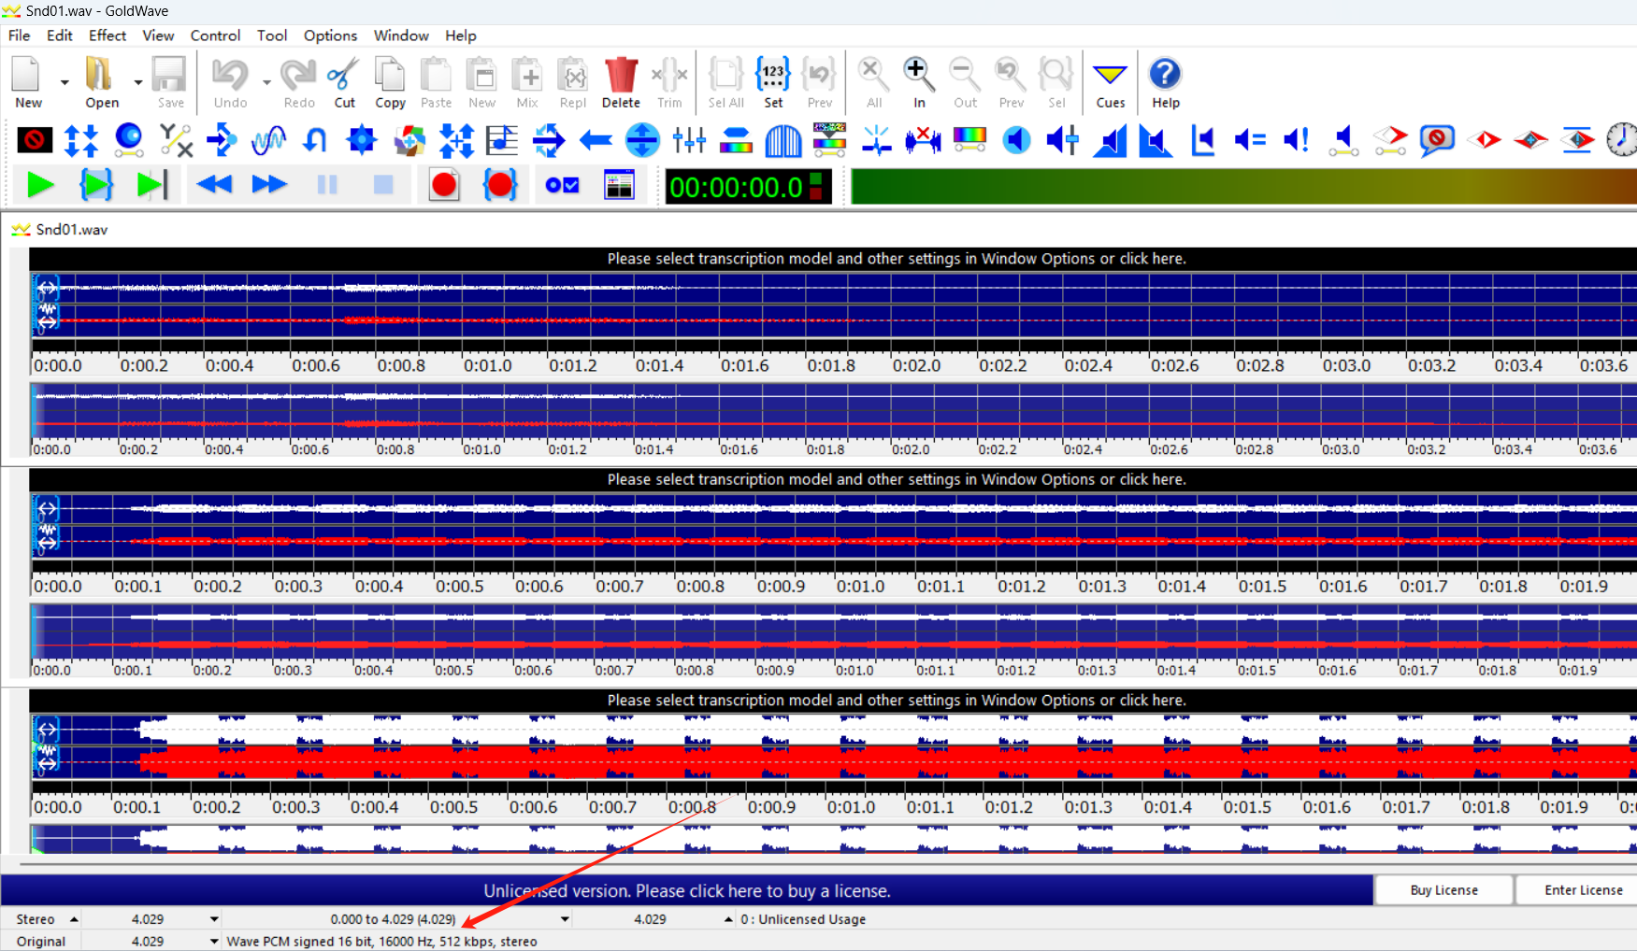Image resolution: width=1637 pixels, height=951 pixels.
Task: Open the Cues toolbar button
Action: tap(1111, 82)
